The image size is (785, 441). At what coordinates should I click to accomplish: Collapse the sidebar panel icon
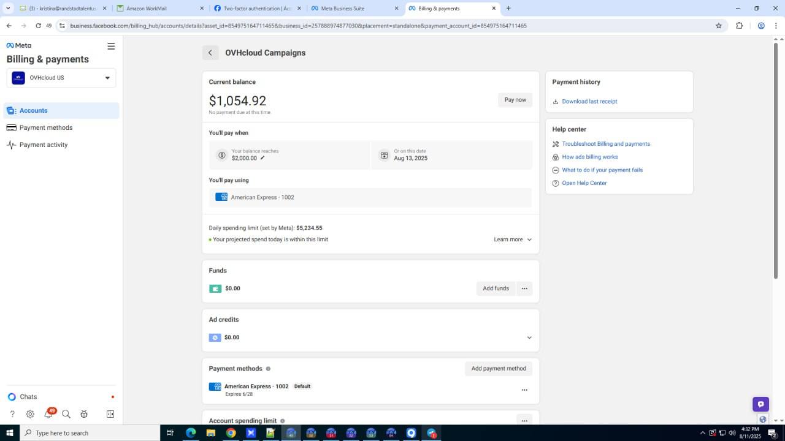(110, 414)
